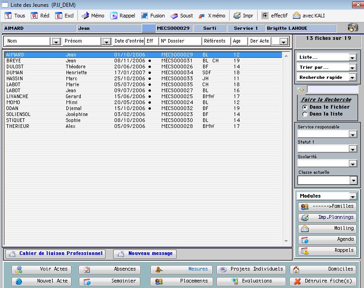Open the Mesures screen
This screenshot has width=364, height=288.
pyautogui.click(x=181, y=269)
